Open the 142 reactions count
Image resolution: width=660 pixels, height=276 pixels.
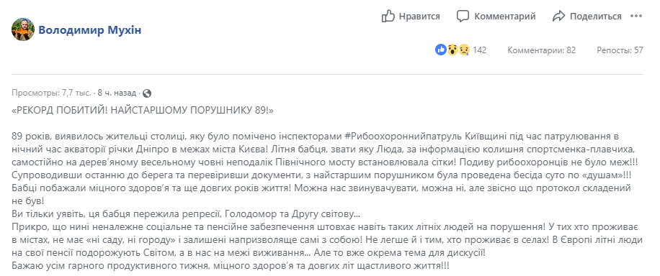coord(479,50)
